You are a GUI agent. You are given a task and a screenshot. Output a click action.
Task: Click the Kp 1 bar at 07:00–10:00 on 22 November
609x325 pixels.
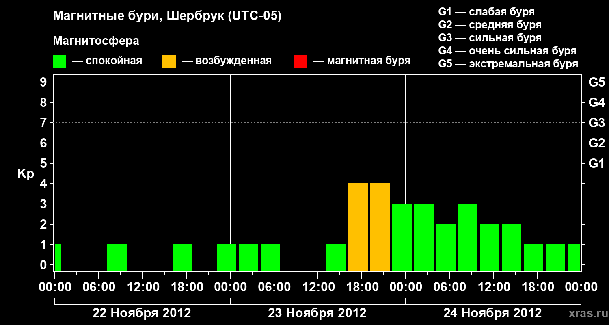(117, 258)
